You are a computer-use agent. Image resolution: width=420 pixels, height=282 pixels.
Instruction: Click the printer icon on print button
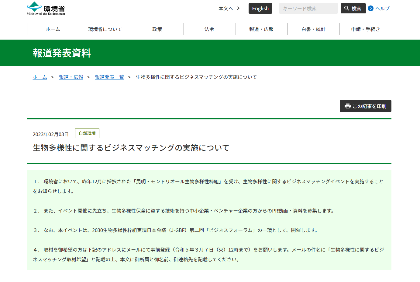(347, 106)
